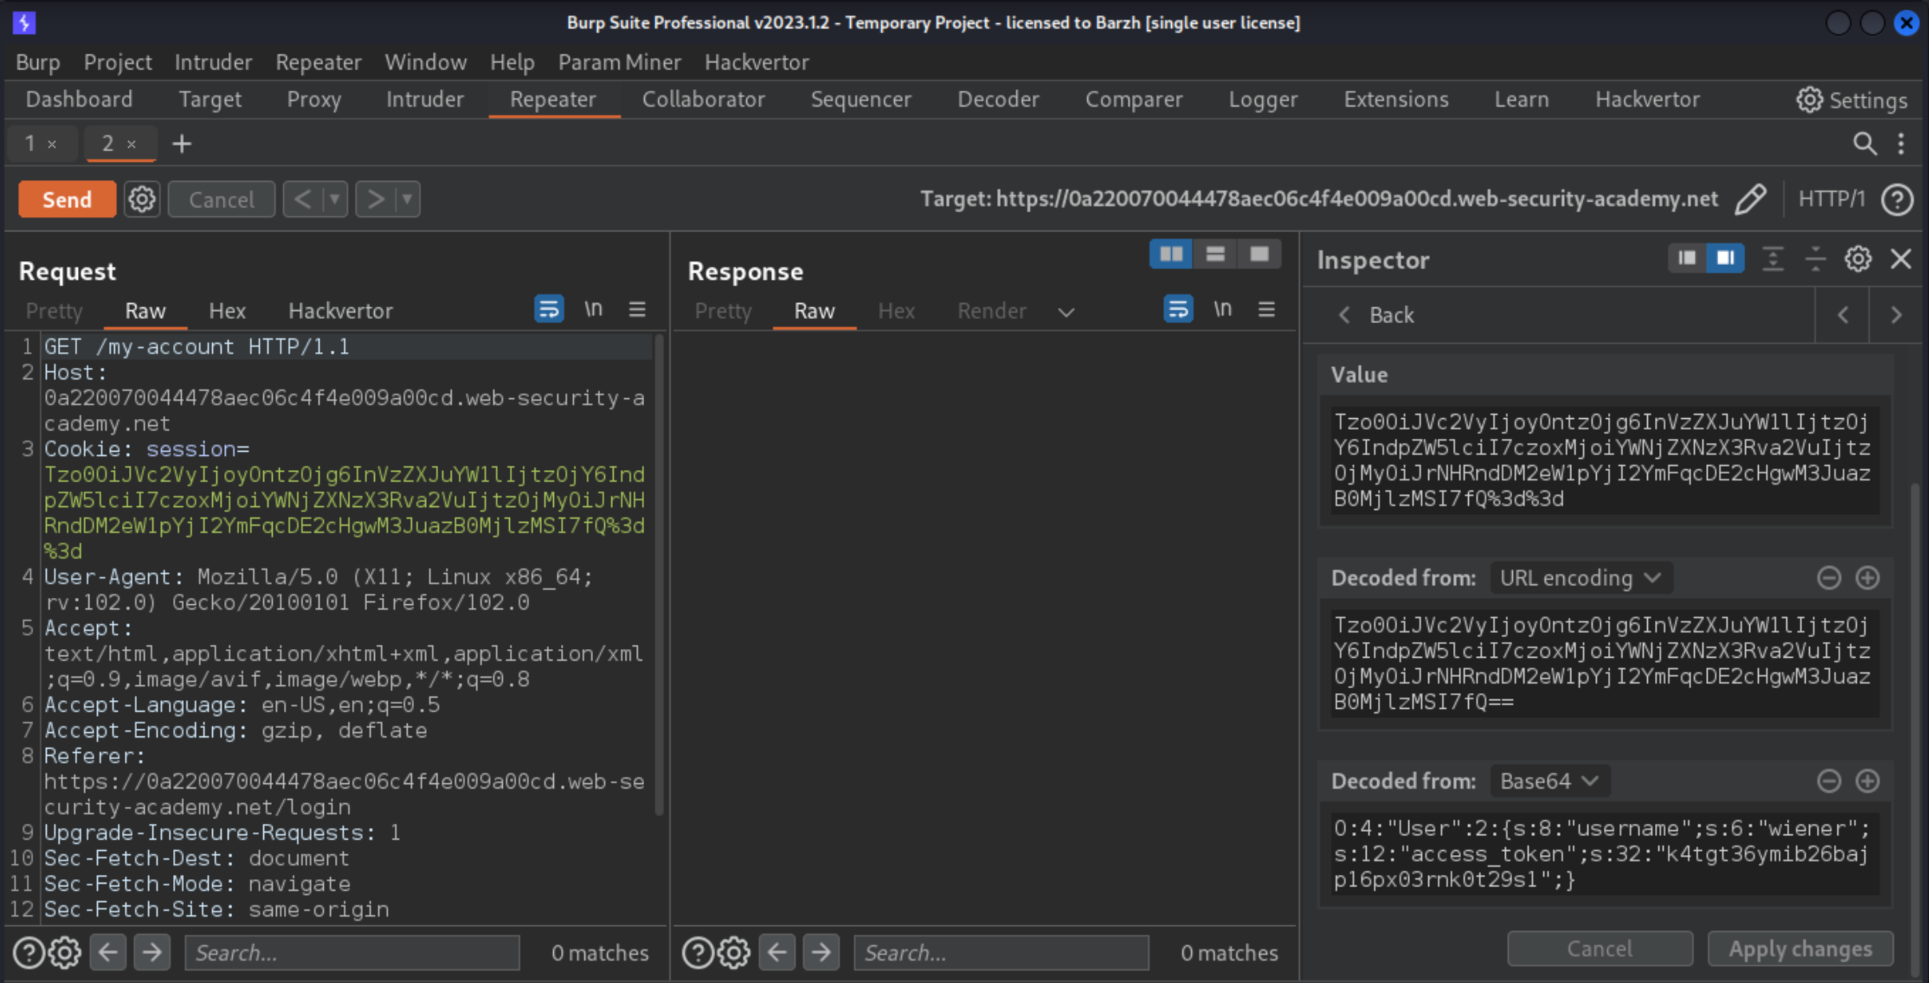Remove Base64 decode step minus icon
The width and height of the screenshot is (1929, 983).
click(1828, 781)
